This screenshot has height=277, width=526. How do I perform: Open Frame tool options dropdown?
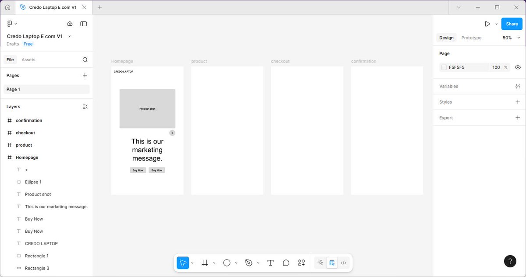(x=214, y=263)
